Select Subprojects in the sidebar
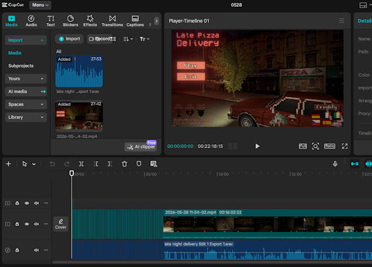Viewport: 372px width, 267px height. click(x=21, y=66)
